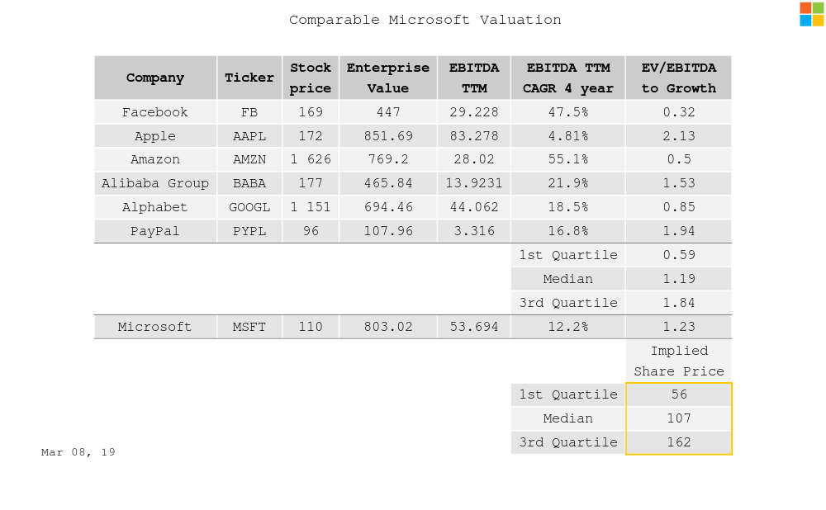Select the Enterprise Value column header
The image size is (826, 510).
387,78
